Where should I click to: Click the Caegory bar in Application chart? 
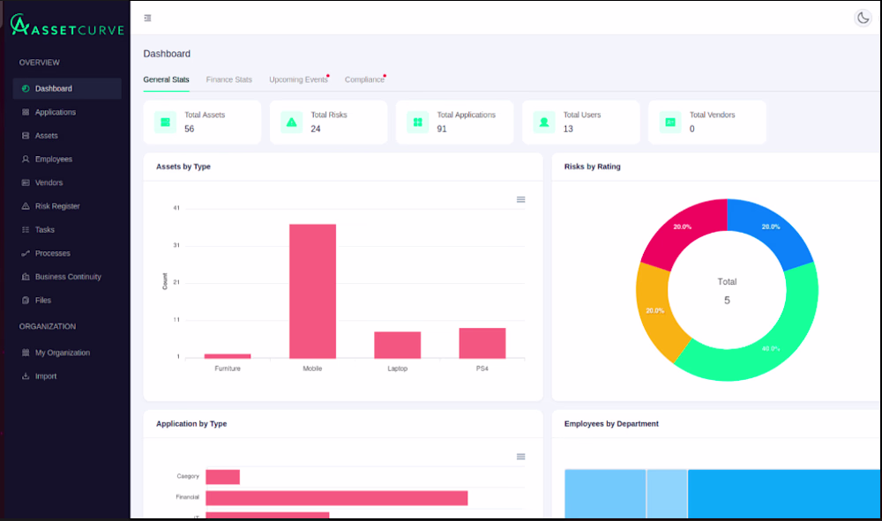pyautogui.click(x=223, y=477)
